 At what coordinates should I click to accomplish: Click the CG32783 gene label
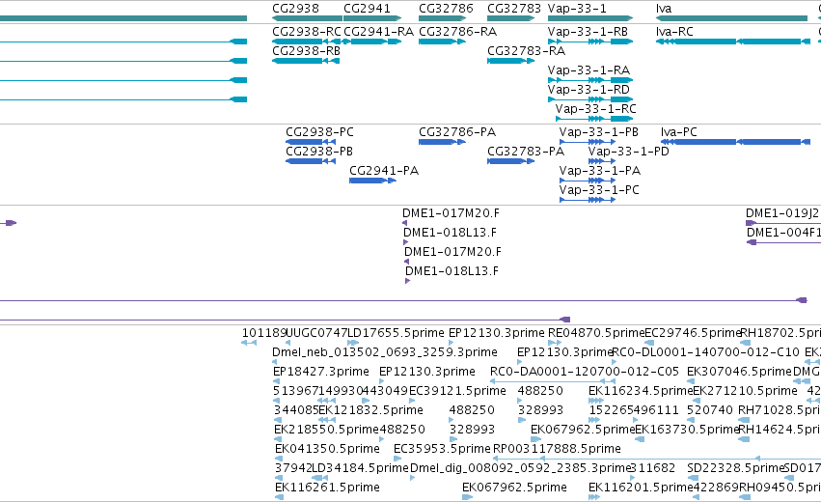tap(513, 9)
